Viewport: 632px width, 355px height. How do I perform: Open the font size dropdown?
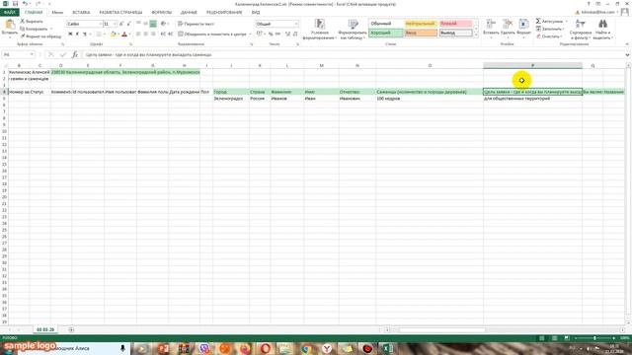116,24
